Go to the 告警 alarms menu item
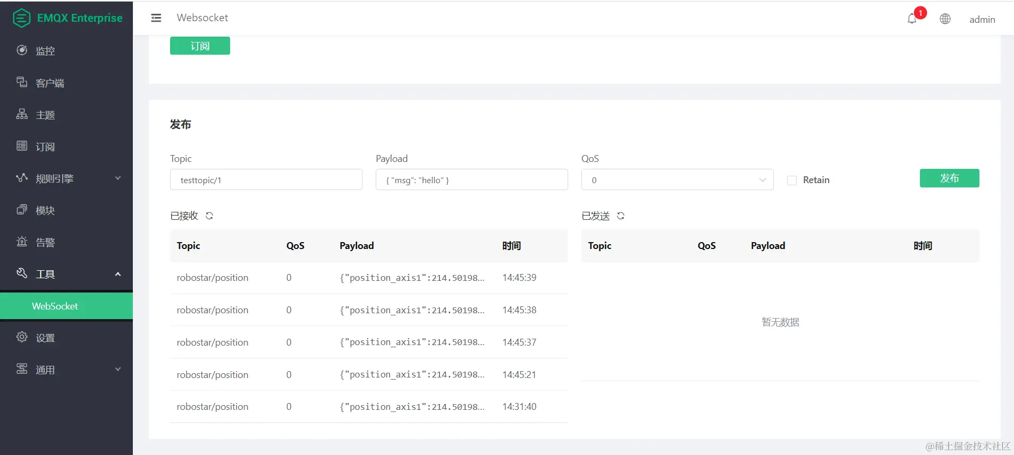The height and width of the screenshot is (455, 1014). [x=66, y=242]
